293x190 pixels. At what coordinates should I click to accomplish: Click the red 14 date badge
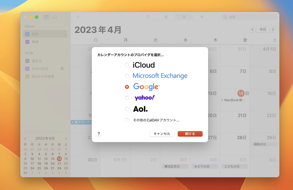tap(241, 94)
